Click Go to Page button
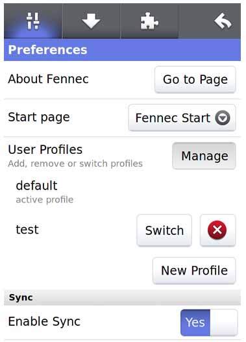The width and height of the screenshot is (246, 342). [x=195, y=79]
